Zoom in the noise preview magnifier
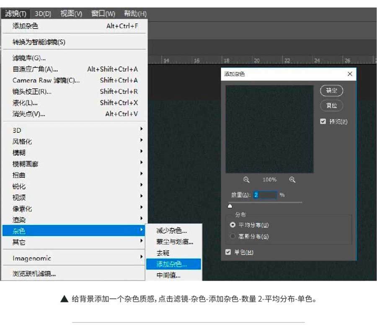 (292, 180)
